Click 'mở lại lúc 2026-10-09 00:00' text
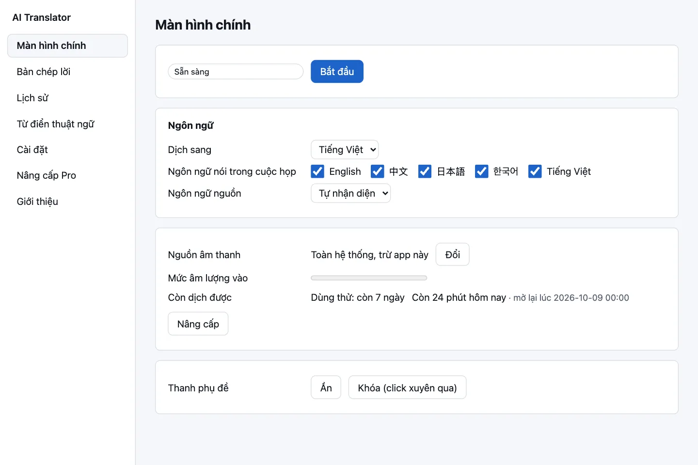 click(x=571, y=298)
